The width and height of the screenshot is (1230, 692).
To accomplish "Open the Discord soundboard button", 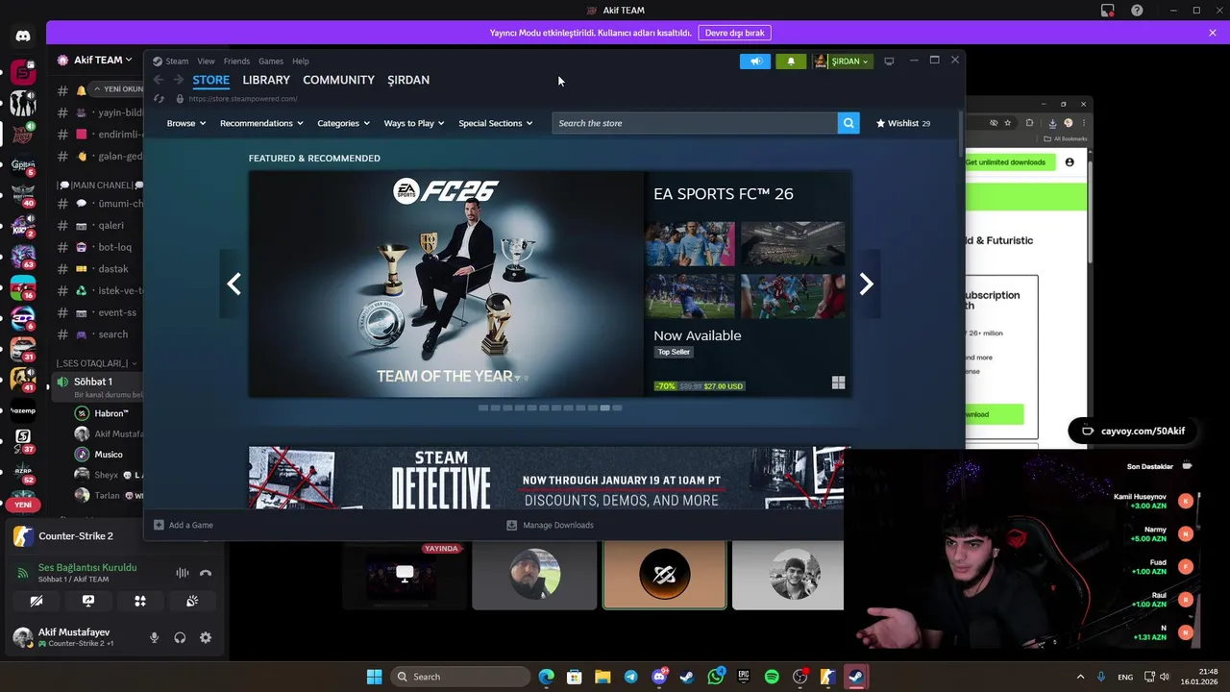I will (192, 601).
